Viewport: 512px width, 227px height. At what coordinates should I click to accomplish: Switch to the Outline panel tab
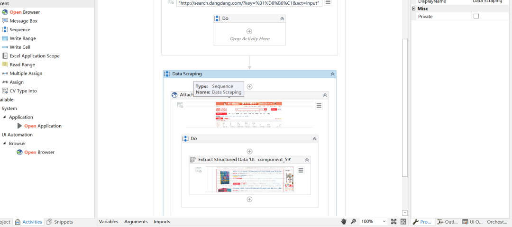coord(448,222)
